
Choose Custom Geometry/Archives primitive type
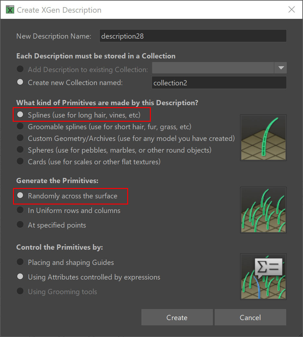click(20, 138)
